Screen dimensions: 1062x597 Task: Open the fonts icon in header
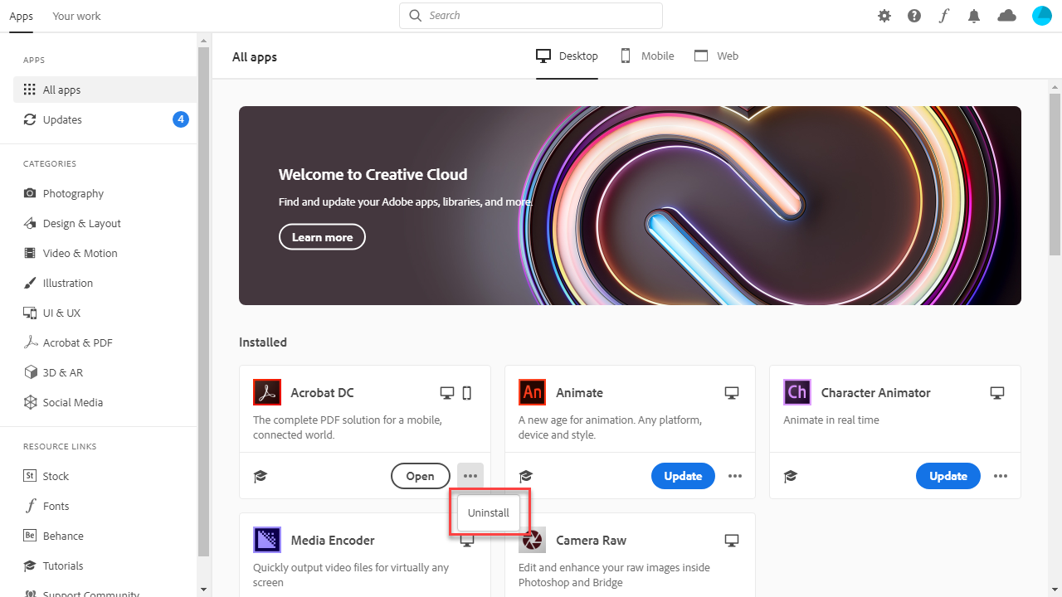click(x=943, y=16)
